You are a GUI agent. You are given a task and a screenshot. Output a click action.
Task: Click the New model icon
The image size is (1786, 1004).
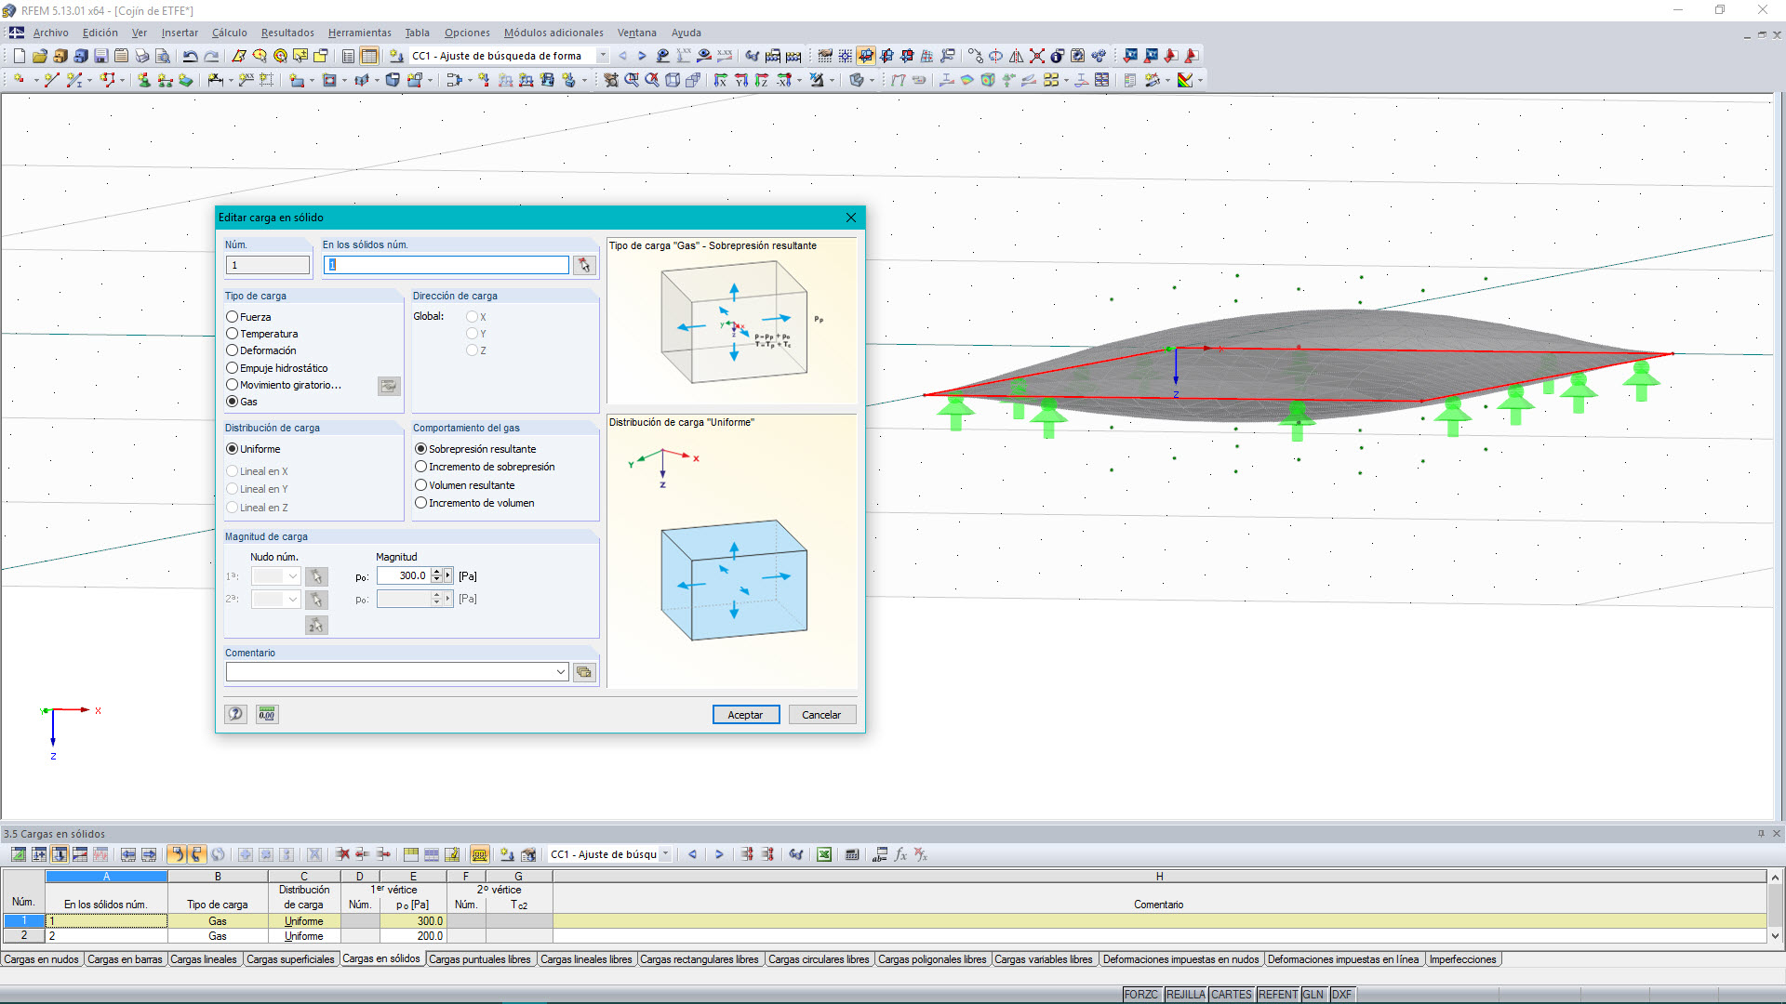click(19, 56)
